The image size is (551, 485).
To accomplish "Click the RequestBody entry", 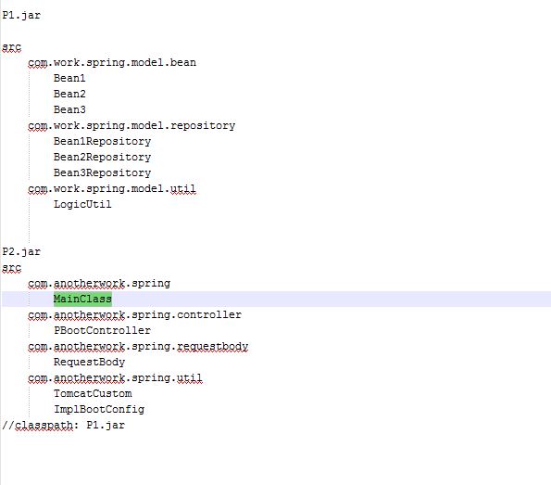I will (x=89, y=363).
